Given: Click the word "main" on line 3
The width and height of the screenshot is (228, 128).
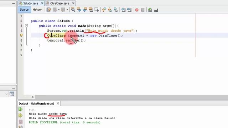Looking at the screenshot, I should point(82,26).
